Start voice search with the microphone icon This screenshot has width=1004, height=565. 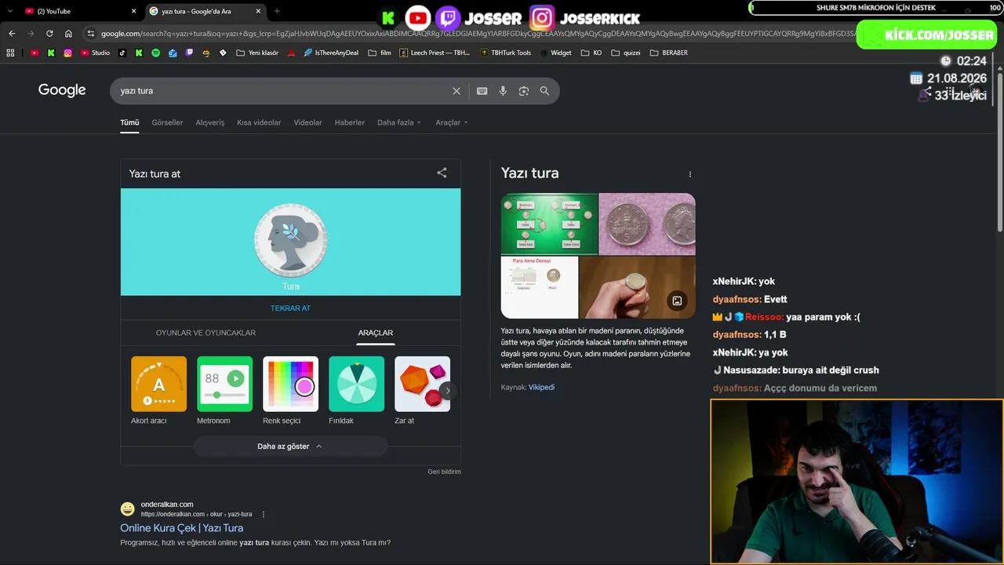(x=503, y=91)
